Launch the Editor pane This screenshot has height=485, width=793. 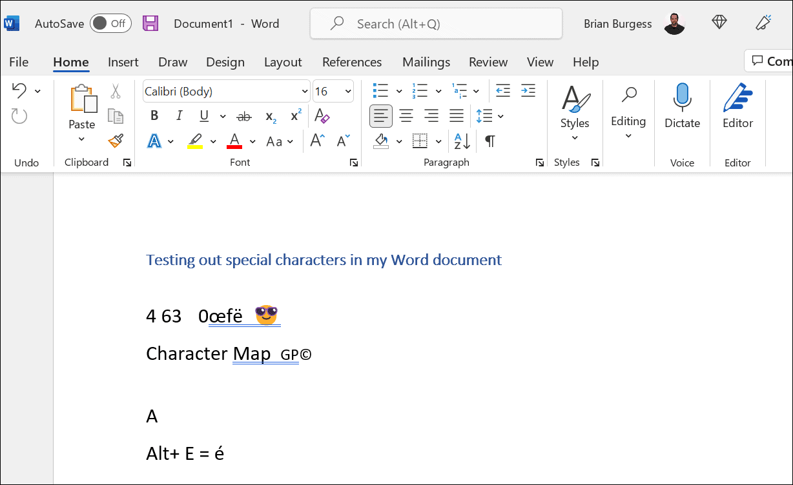click(x=737, y=106)
